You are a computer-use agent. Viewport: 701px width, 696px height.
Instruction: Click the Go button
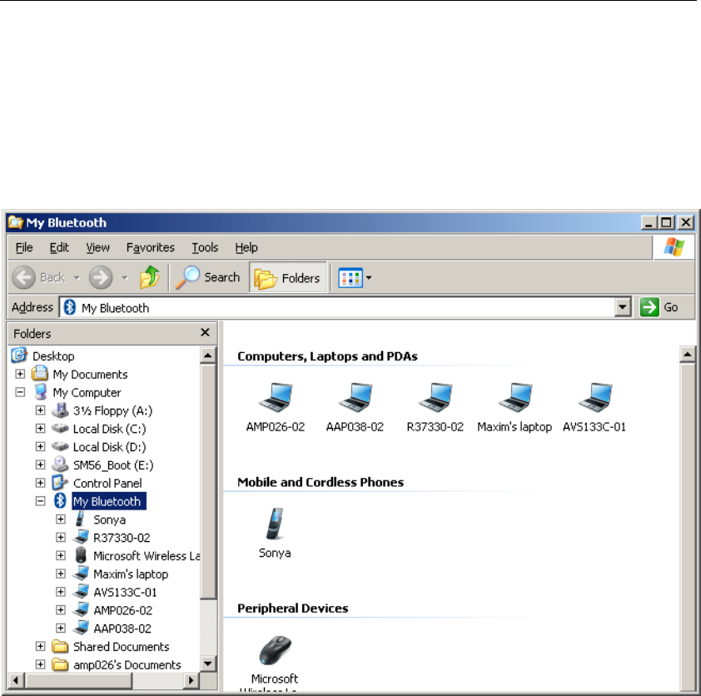click(659, 307)
